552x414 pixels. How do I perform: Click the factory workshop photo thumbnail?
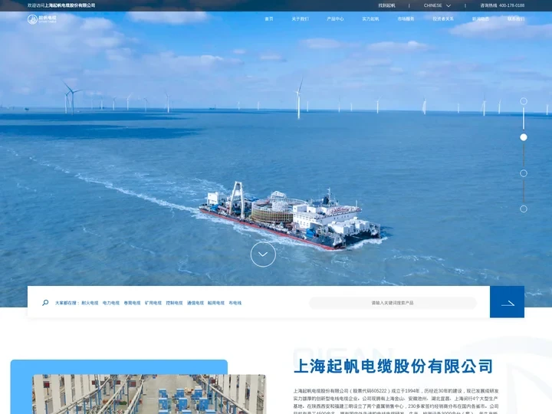point(149,394)
